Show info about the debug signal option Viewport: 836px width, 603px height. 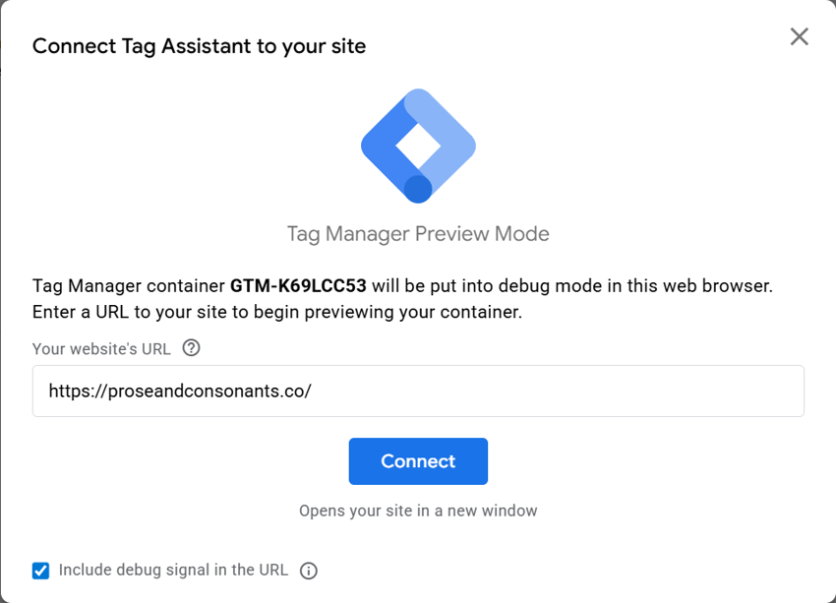click(308, 571)
